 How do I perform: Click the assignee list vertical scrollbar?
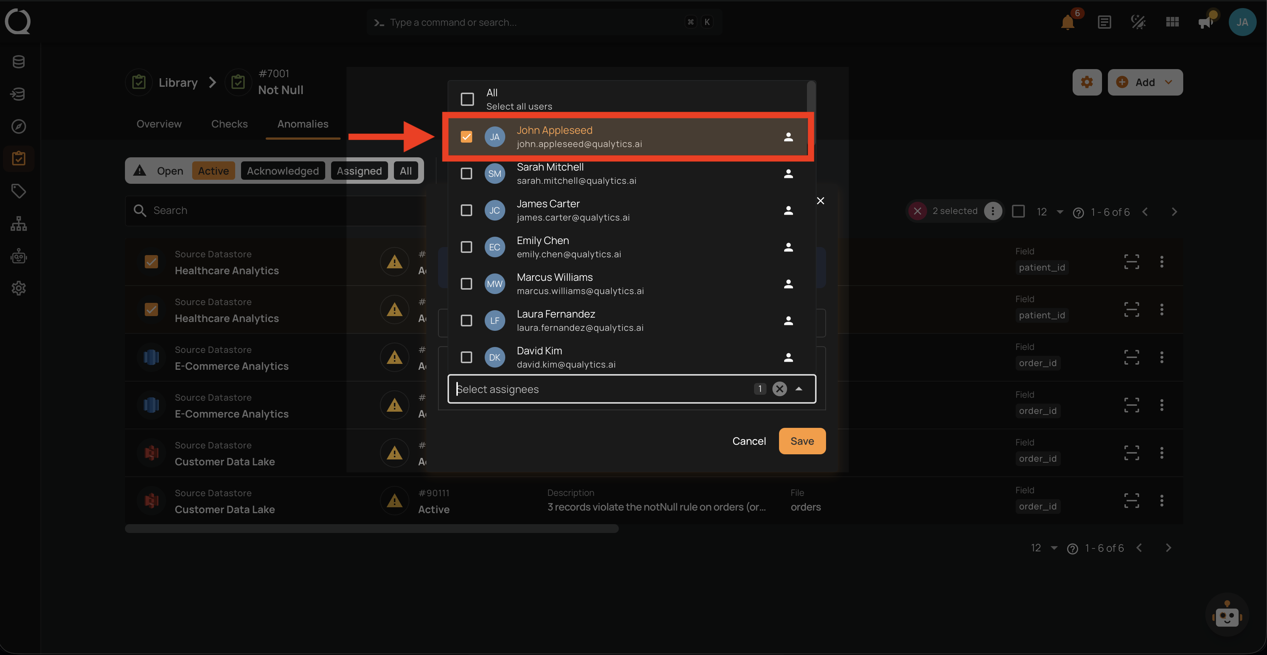(811, 113)
